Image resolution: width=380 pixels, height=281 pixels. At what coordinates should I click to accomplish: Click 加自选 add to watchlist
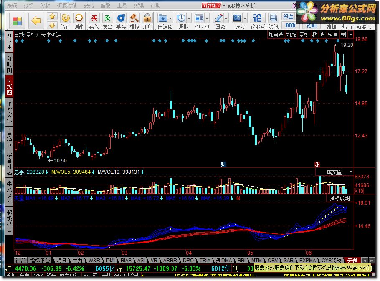[x=276, y=35]
